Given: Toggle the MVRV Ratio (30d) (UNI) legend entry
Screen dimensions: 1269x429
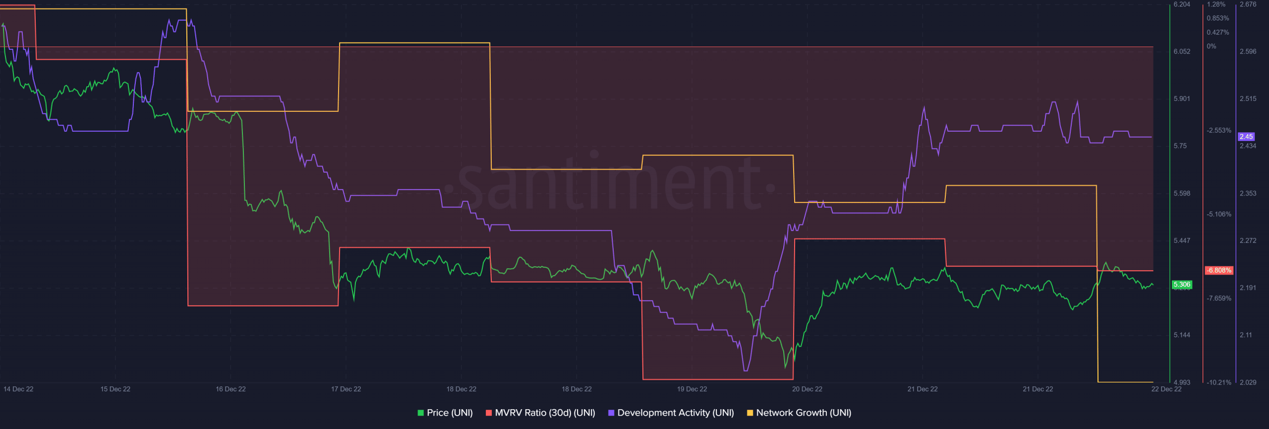Looking at the screenshot, I should click(x=540, y=413).
